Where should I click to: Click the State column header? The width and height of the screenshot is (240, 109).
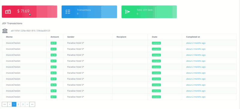[154, 37]
